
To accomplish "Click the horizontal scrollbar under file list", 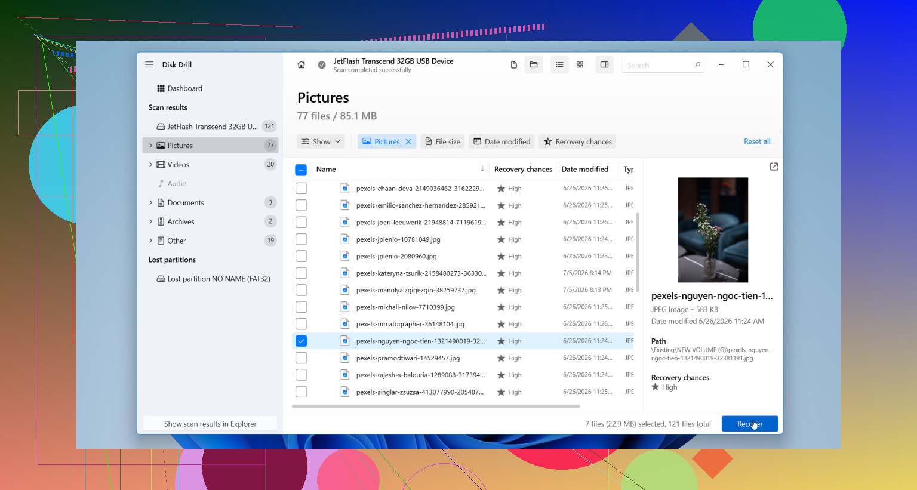I will click(436, 406).
